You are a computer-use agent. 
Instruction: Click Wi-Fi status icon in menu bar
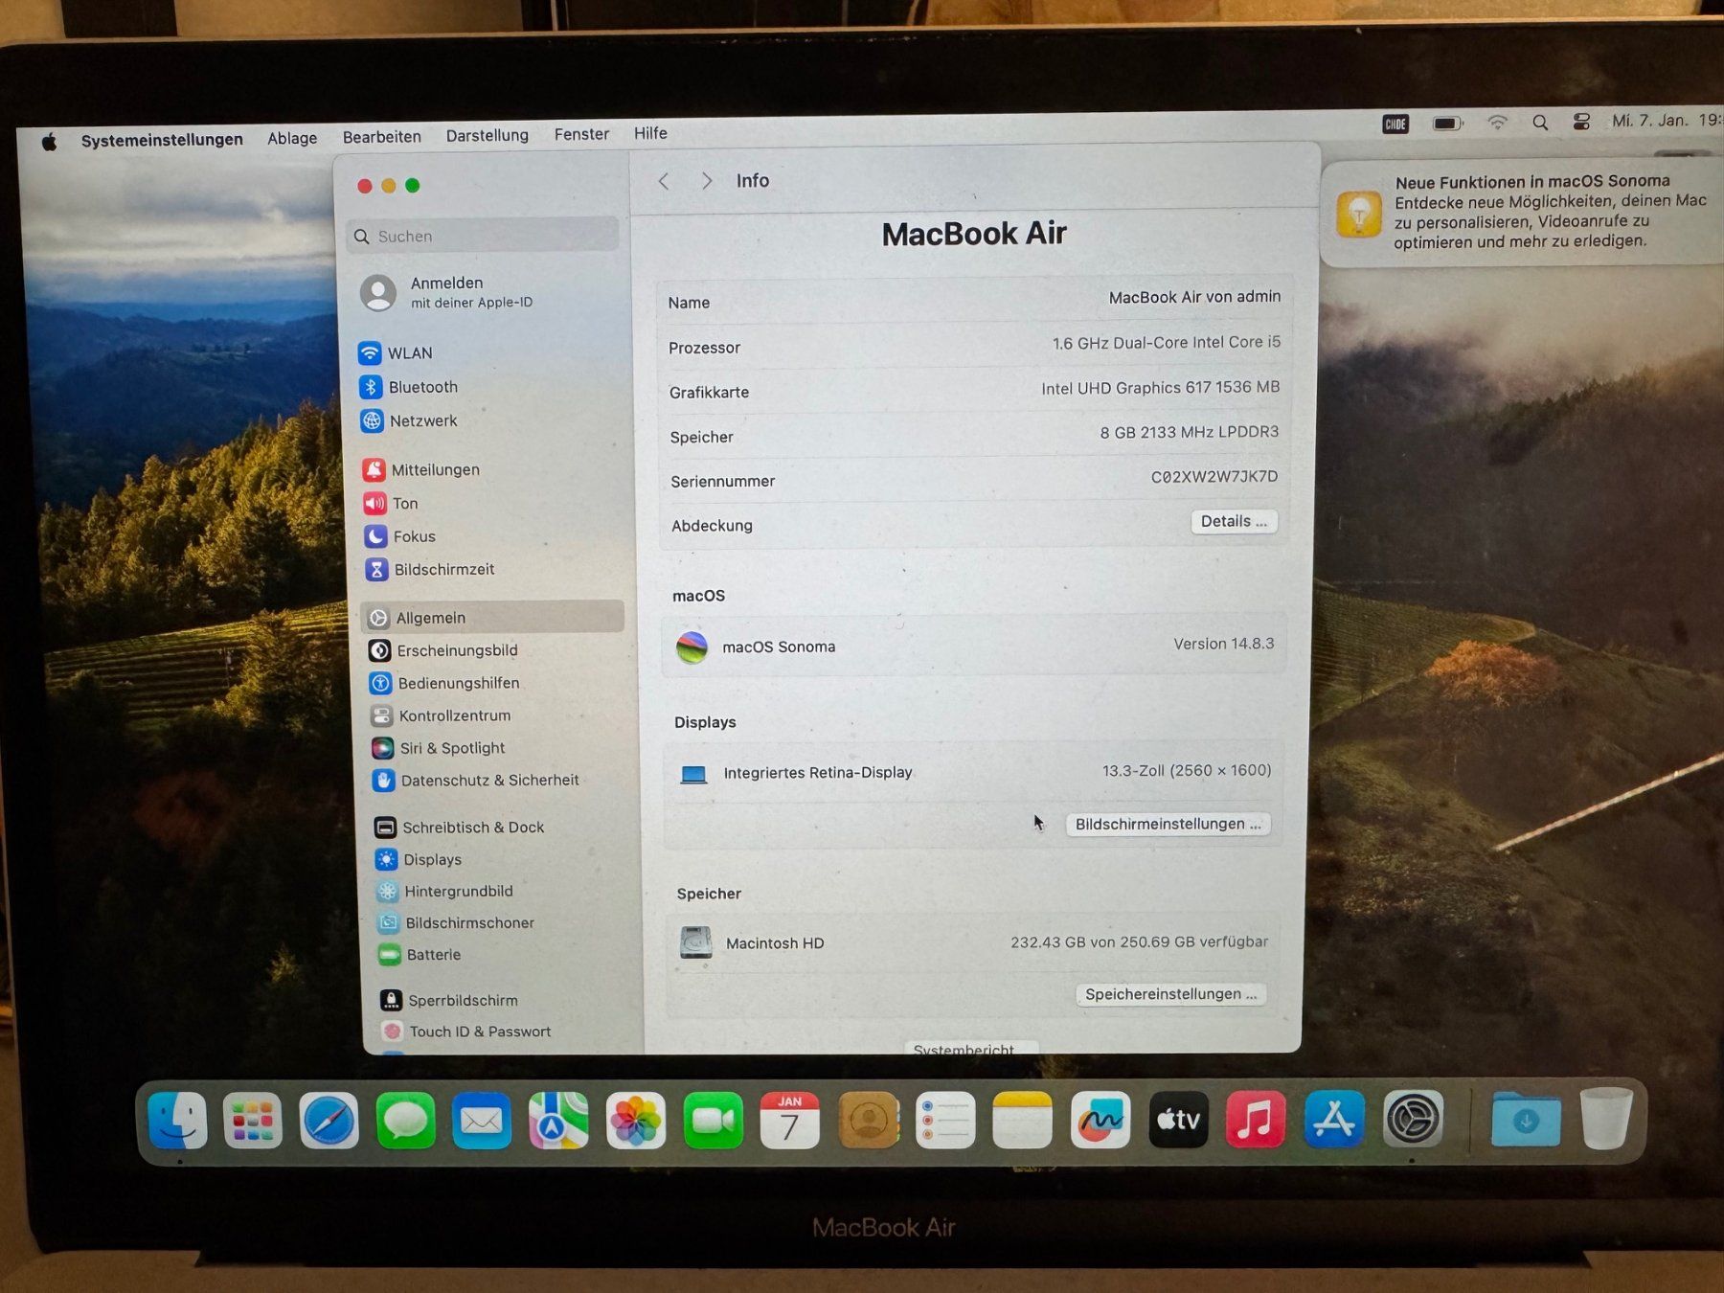click(x=1497, y=123)
